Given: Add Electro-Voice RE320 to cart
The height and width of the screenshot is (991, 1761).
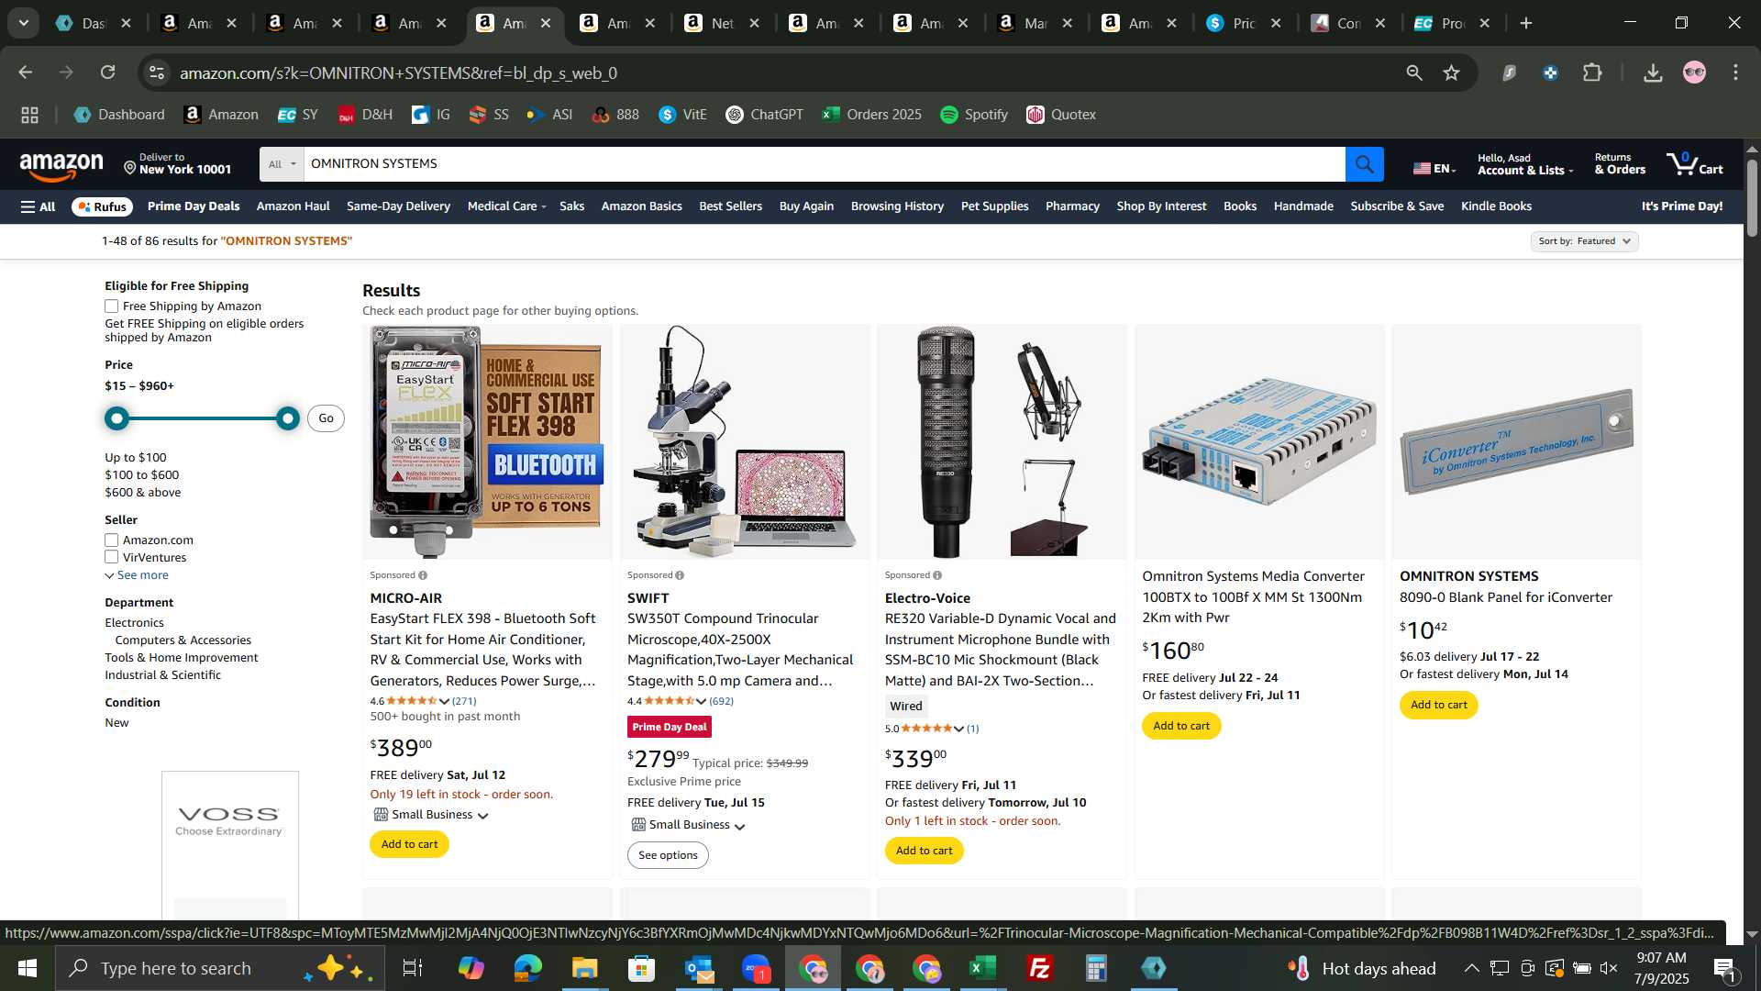Looking at the screenshot, I should (x=924, y=851).
